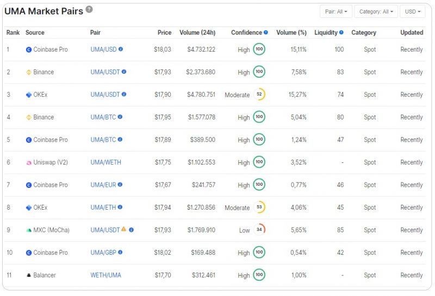Click volume $241.757
Viewport: 435px width, 296px height.
click(x=203, y=185)
